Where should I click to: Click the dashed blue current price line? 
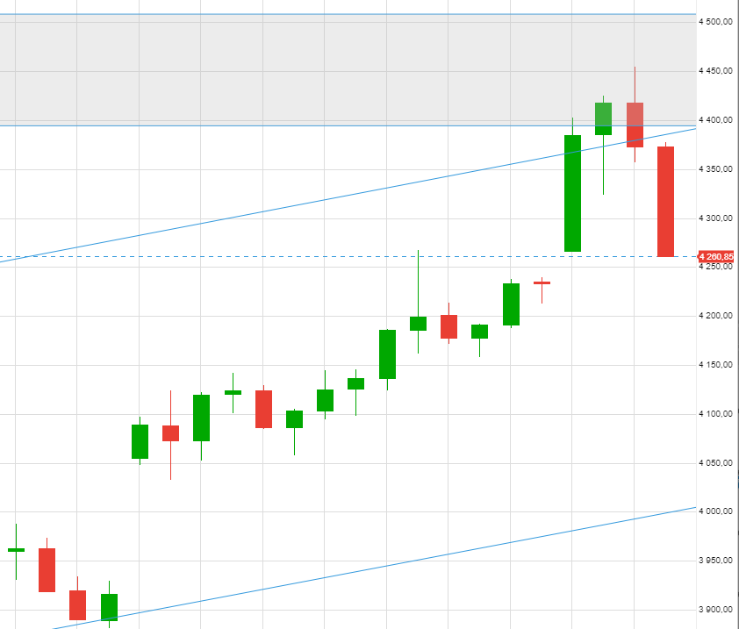point(263,257)
